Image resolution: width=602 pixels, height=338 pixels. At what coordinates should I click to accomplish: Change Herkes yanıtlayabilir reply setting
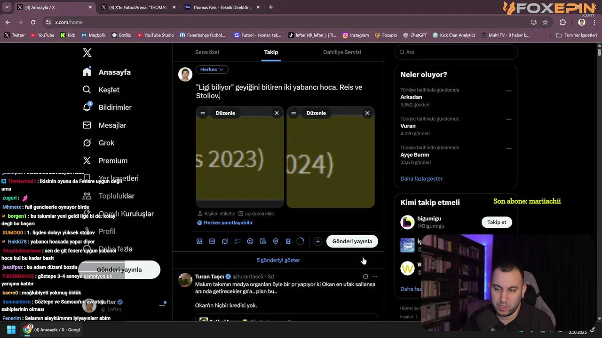point(225,223)
